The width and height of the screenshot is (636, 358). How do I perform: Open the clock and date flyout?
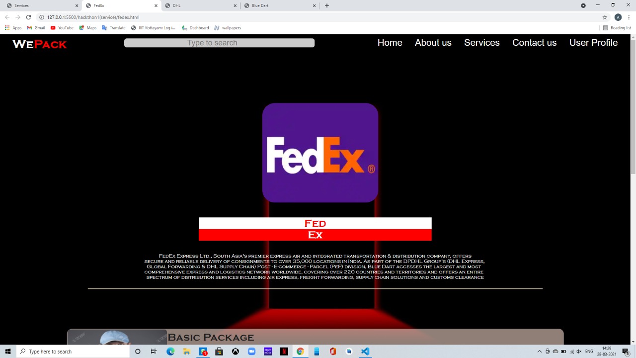pos(607,352)
